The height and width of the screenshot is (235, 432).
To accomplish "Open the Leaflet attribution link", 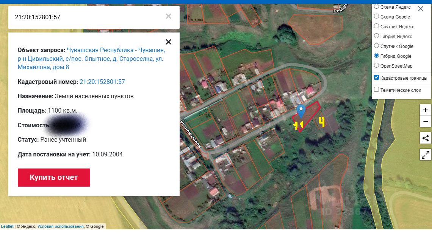I will [7, 226].
